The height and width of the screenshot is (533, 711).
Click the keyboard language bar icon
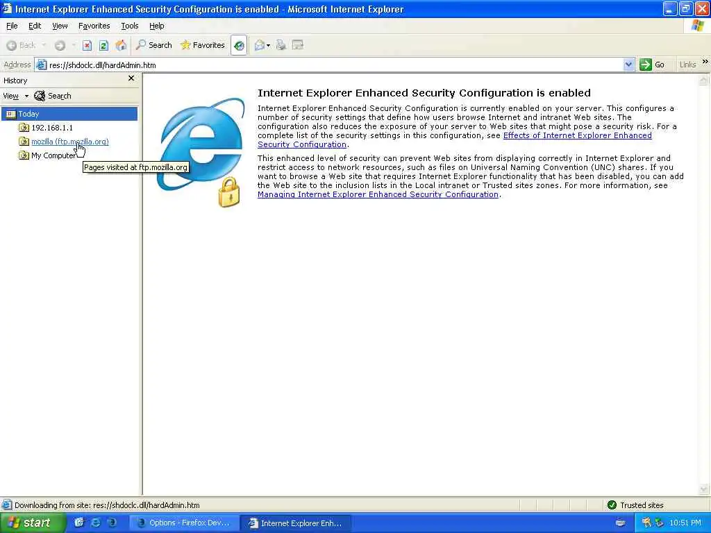click(620, 523)
